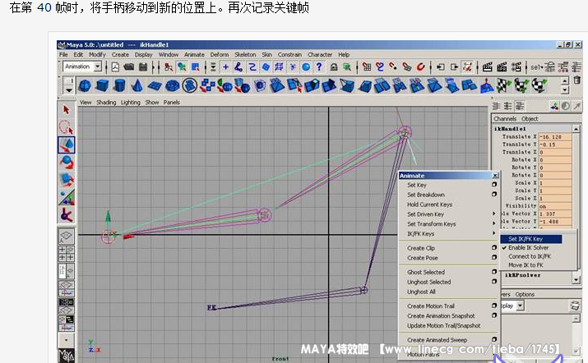This screenshot has height=363, width=588.
Task: Activate the Rotate tool in toolbox
Action: (67, 163)
